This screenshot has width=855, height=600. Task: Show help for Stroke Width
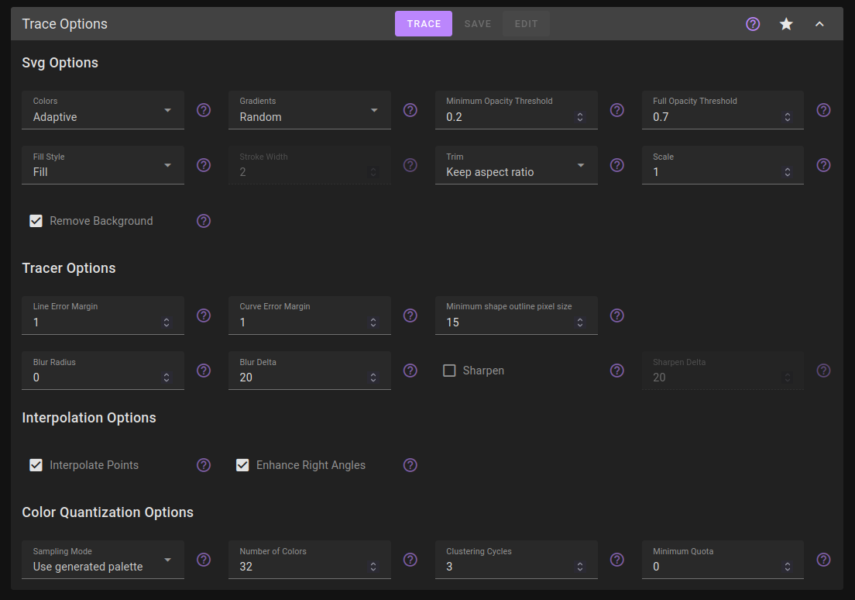point(410,165)
